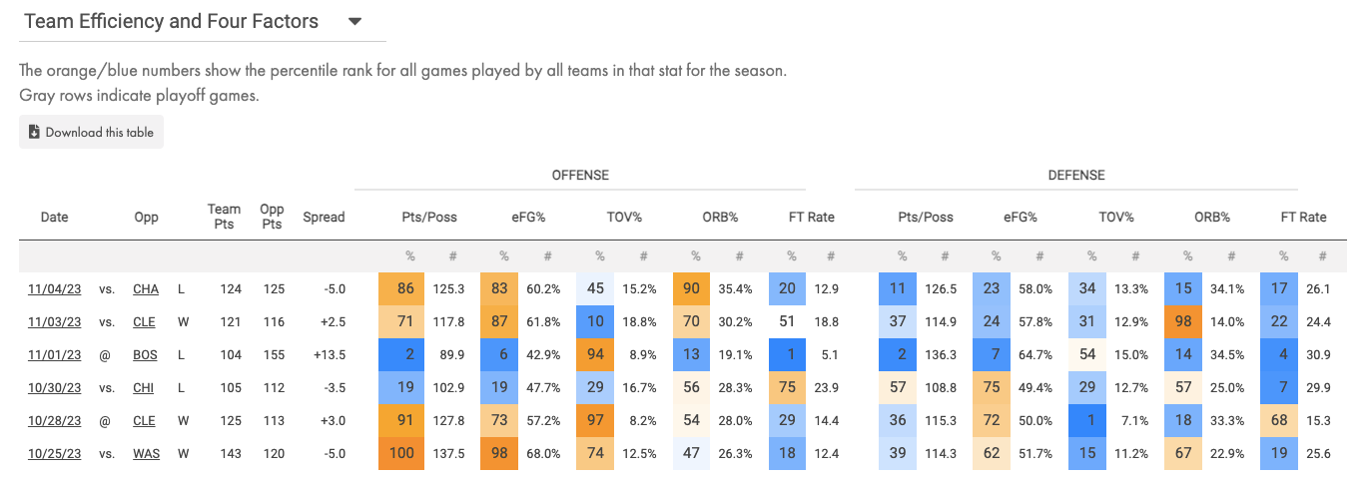Click the offense eFG% column header

click(x=526, y=217)
